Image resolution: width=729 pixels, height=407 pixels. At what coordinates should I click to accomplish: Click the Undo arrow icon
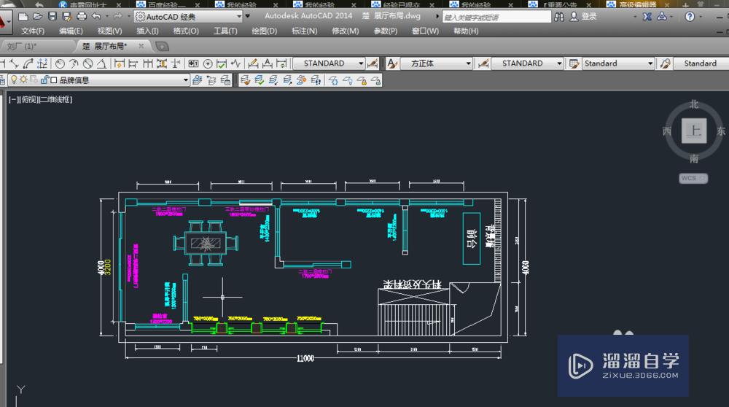click(96, 16)
